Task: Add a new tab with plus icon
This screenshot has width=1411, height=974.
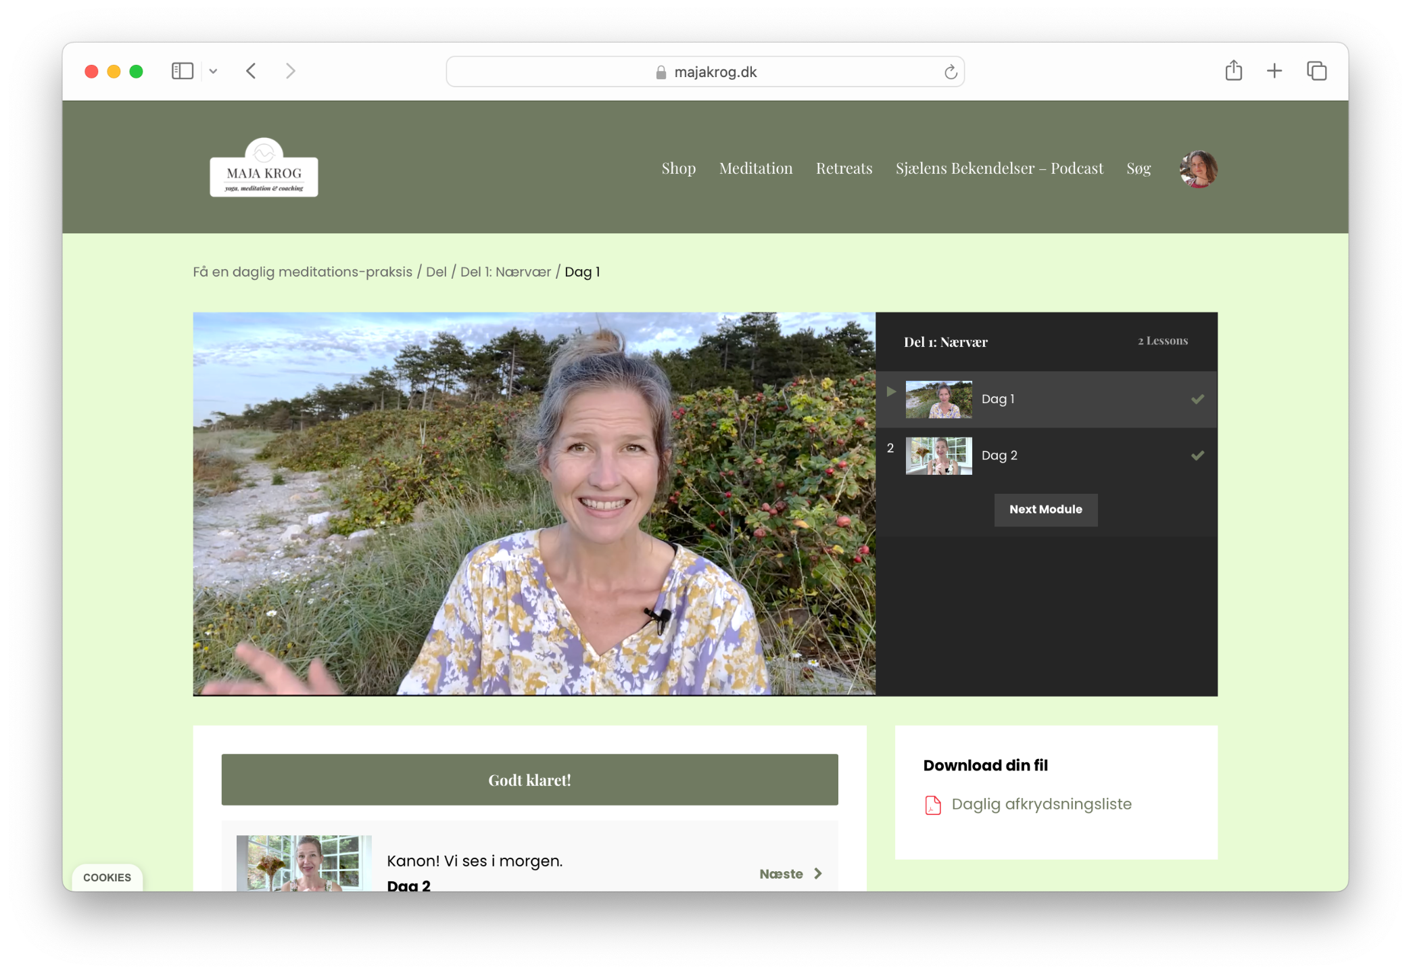Action: [x=1274, y=70]
